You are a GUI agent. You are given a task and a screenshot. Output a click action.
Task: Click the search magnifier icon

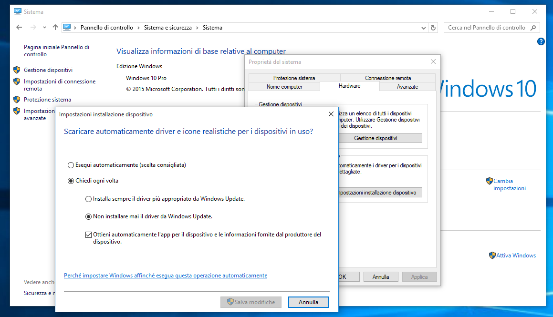(533, 28)
